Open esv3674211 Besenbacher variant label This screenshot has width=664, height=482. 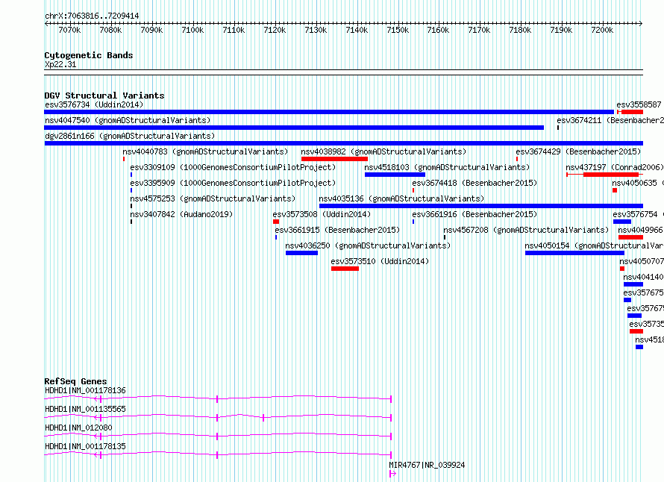point(610,120)
